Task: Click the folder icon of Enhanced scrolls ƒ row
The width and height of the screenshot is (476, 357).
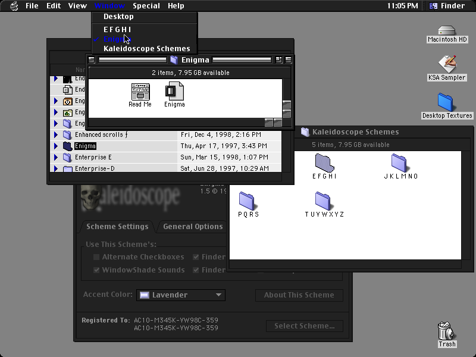Action: 67,135
